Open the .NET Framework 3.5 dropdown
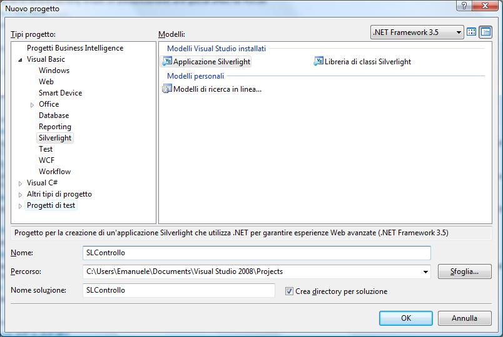The width and height of the screenshot is (503, 337). tap(417, 32)
